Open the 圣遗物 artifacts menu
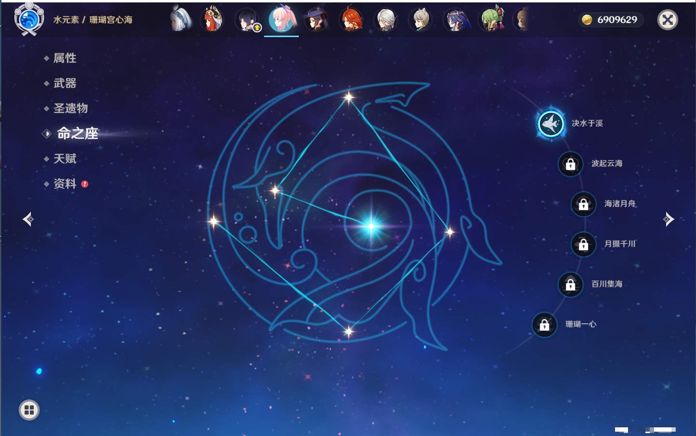This screenshot has width=696, height=436. [x=70, y=108]
